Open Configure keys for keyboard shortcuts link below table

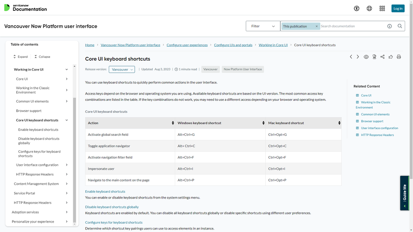tap(114, 223)
